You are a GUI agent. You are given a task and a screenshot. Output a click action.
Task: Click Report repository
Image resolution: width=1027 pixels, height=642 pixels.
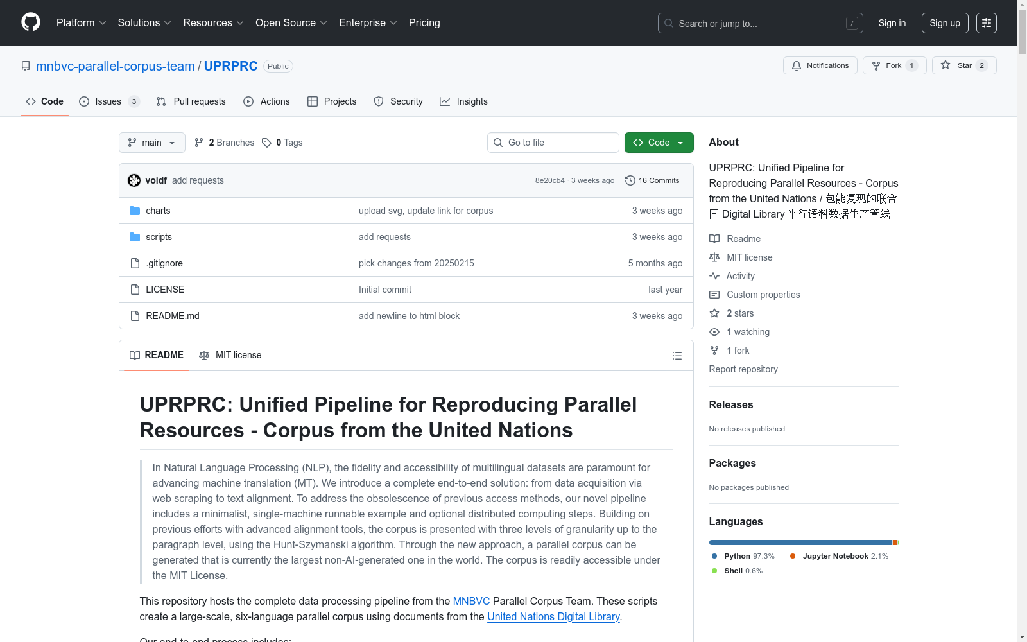coord(743,369)
